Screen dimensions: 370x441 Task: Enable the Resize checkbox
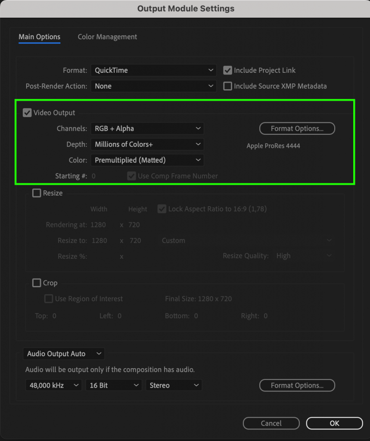tap(37, 193)
